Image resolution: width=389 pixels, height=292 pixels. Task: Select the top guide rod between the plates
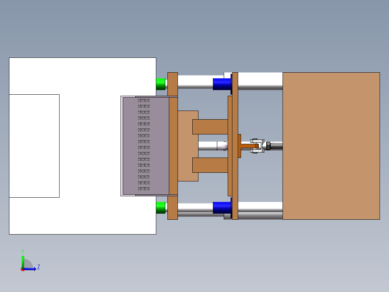click(x=195, y=82)
